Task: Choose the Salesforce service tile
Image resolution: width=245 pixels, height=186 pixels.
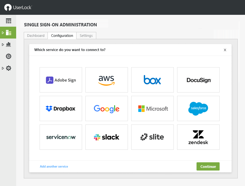Action: coord(198,108)
